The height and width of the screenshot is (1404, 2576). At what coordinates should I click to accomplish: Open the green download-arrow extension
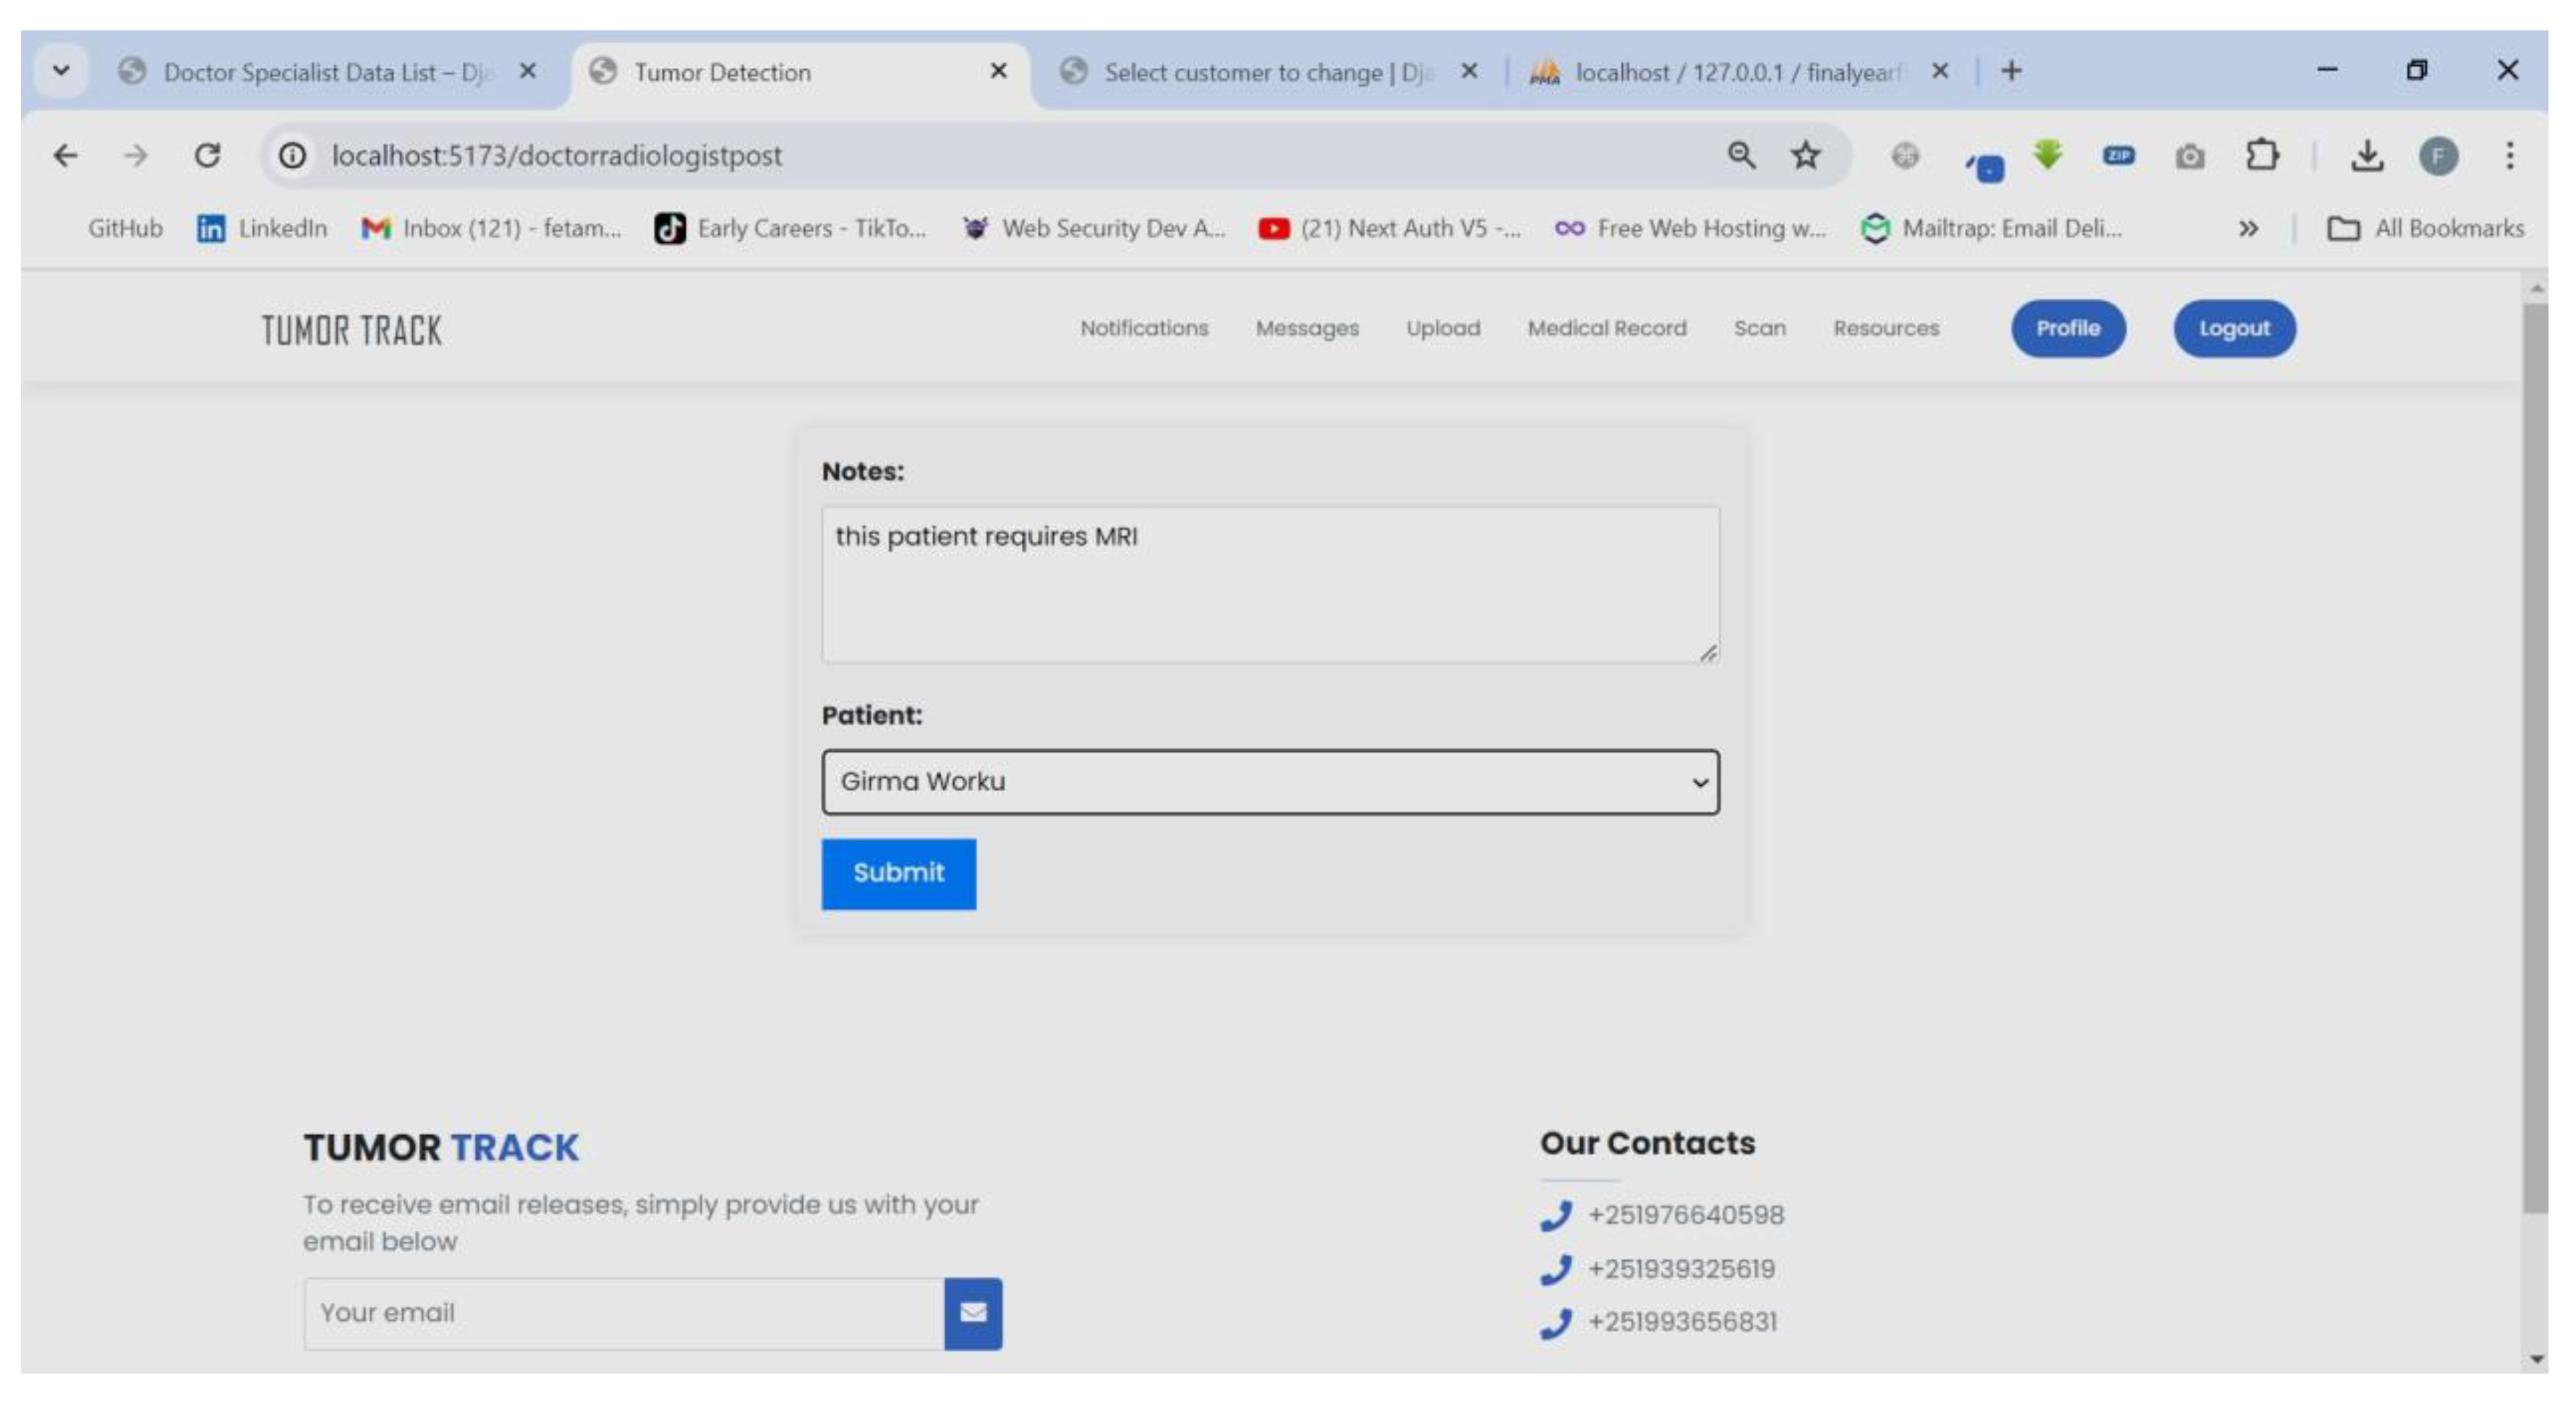2048,155
